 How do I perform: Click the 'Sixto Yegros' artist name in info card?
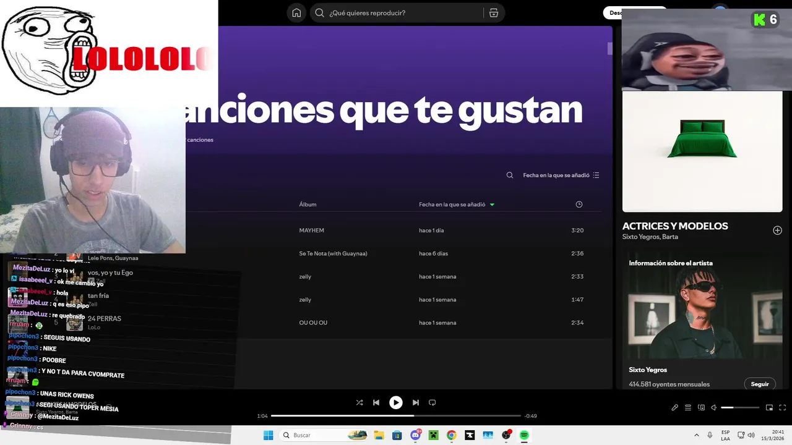point(648,370)
